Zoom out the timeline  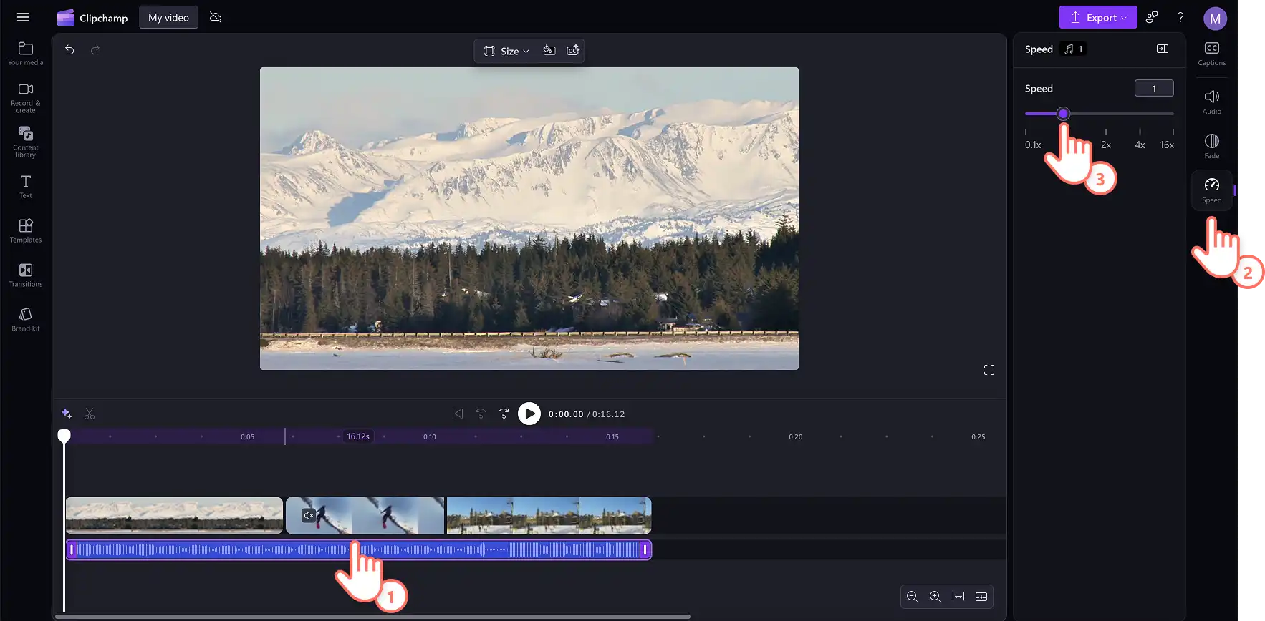pos(912,596)
